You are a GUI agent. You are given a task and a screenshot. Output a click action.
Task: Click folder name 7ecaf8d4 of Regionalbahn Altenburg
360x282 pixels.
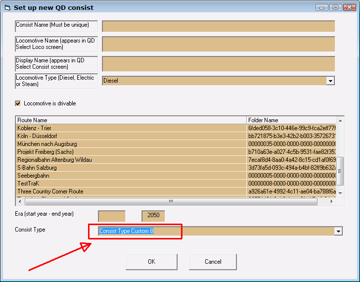pyautogui.click(x=291, y=160)
